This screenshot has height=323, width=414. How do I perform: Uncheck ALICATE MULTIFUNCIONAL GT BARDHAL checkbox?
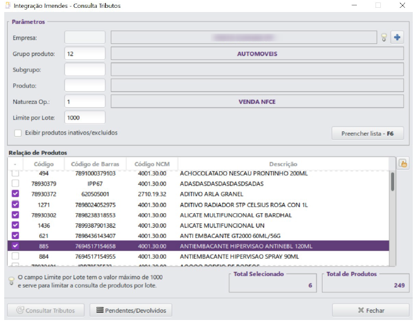tap(15, 215)
